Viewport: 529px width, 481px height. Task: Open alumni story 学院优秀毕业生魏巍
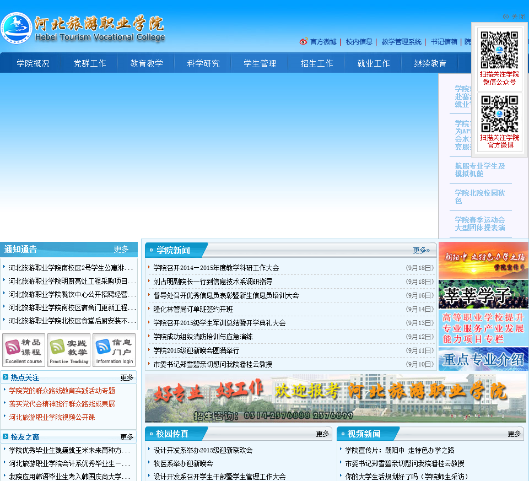[69, 450]
